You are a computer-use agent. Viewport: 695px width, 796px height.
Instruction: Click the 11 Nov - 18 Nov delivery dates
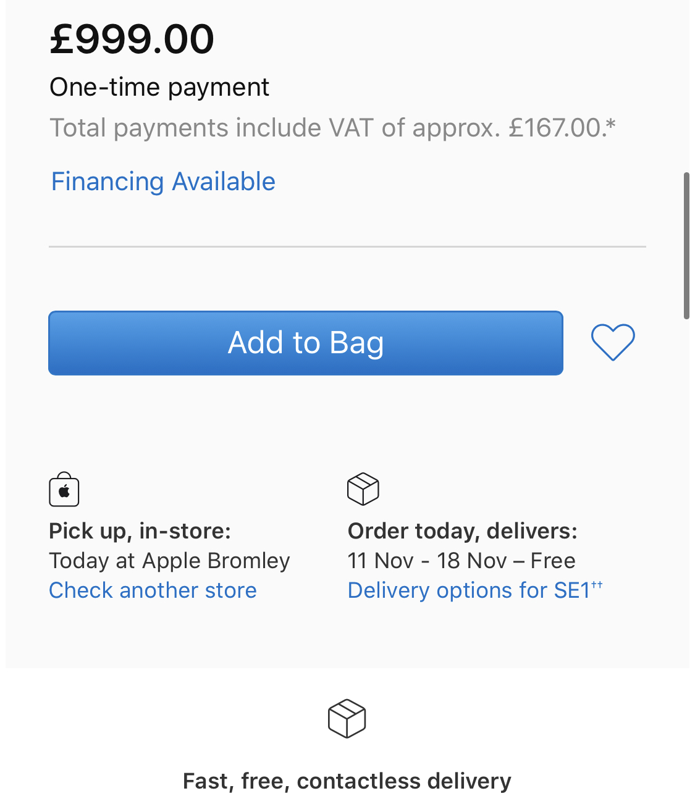coord(427,561)
